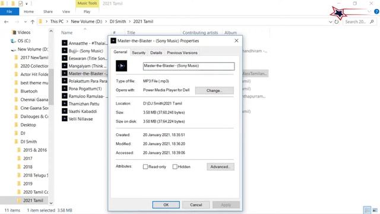380x214 pixels.
Task: Select the General tab
Action: [x=120, y=52]
